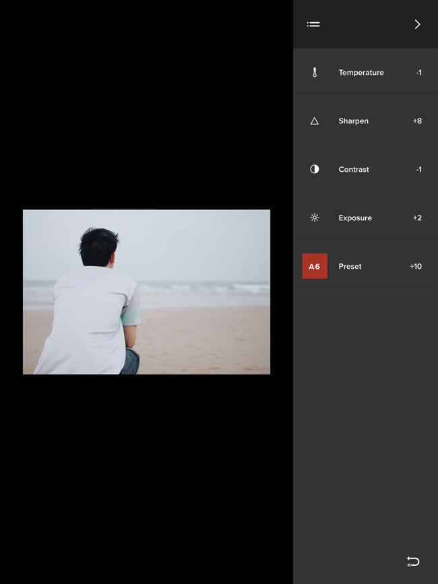Click the Temperature value -1
Image resolution: width=438 pixels, height=584 pixels.
coord(418,73)
